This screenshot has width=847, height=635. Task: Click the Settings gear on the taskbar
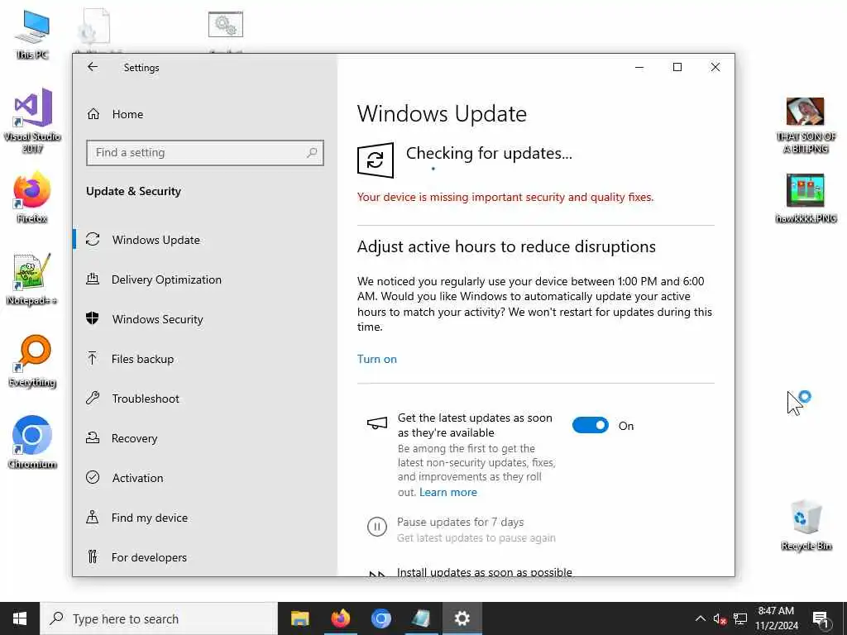[462, 618]
